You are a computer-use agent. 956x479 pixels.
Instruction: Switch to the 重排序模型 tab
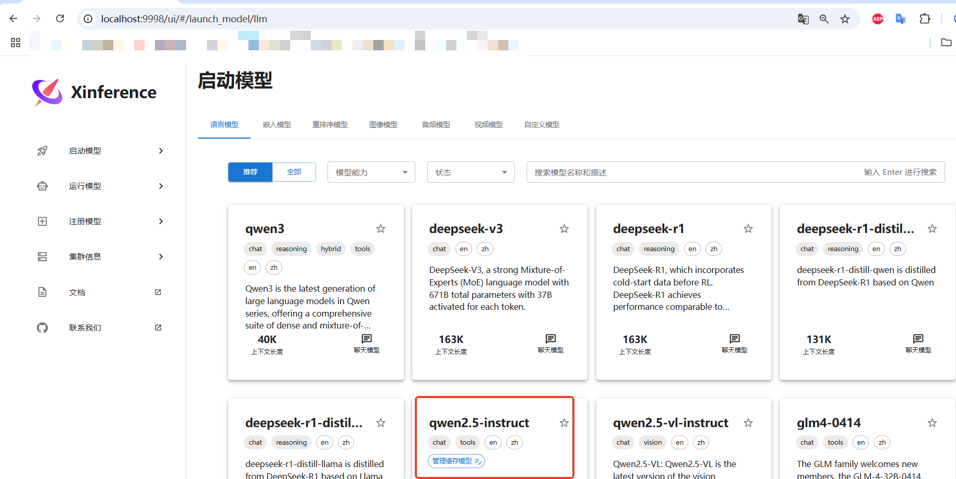(330, 125)
